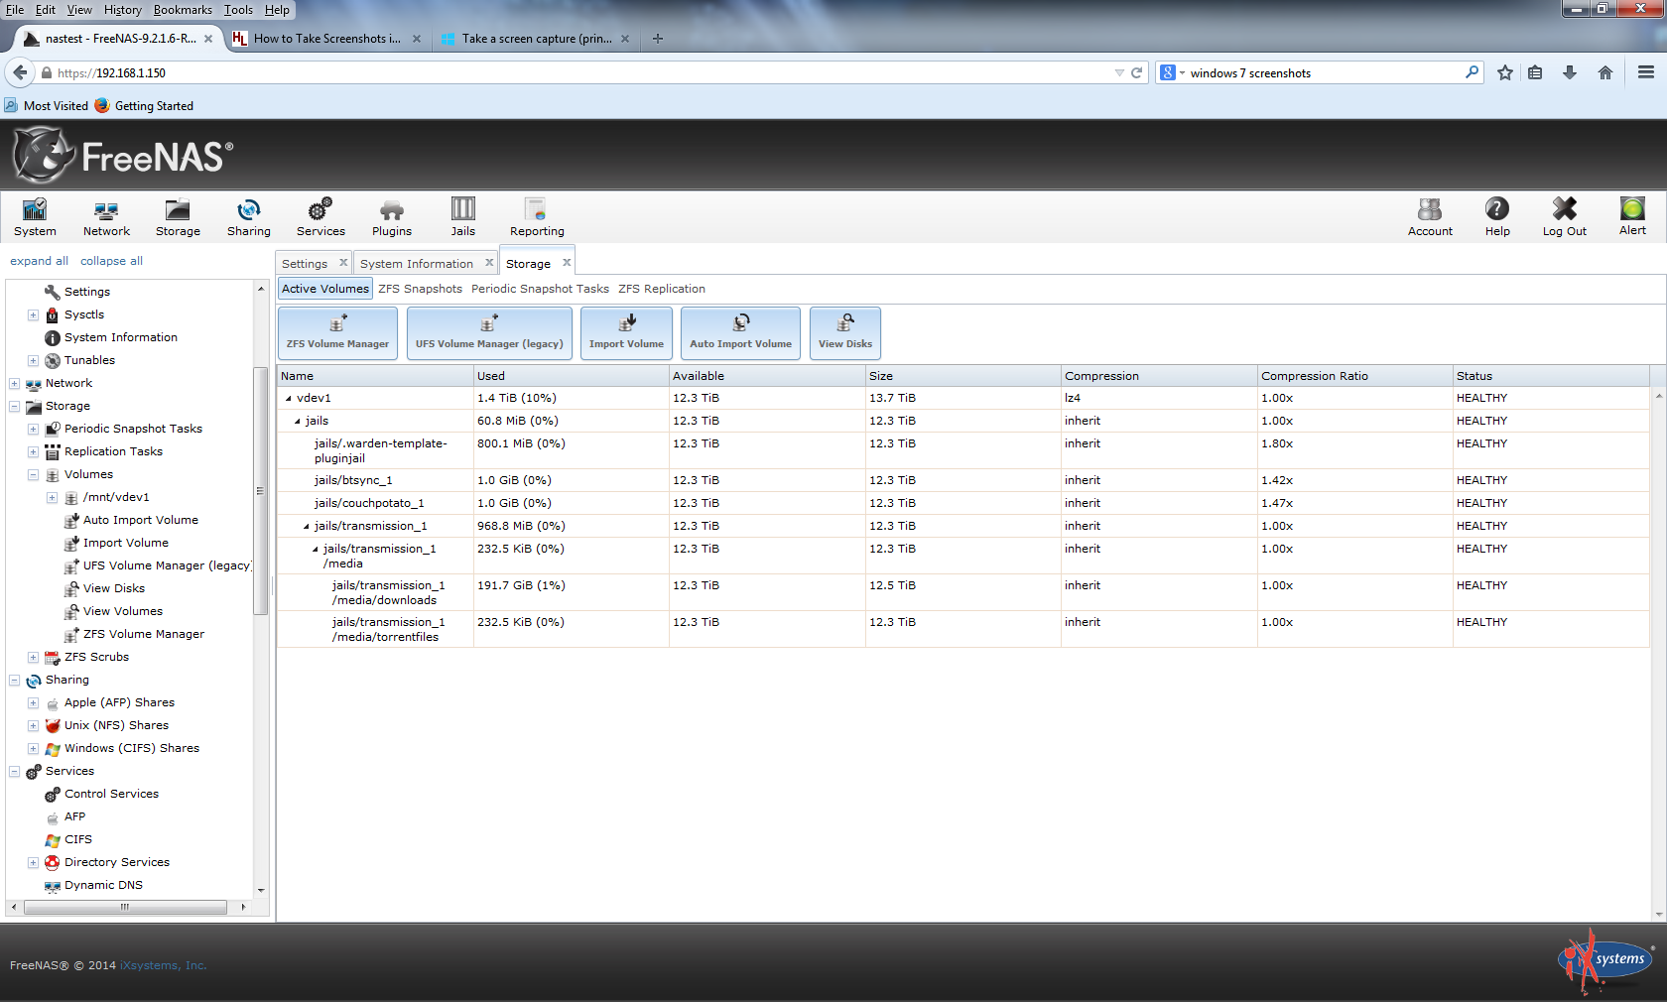Click the ZFS Volume Manager button
The image size is (1667, 1002).
pos(337,333)
